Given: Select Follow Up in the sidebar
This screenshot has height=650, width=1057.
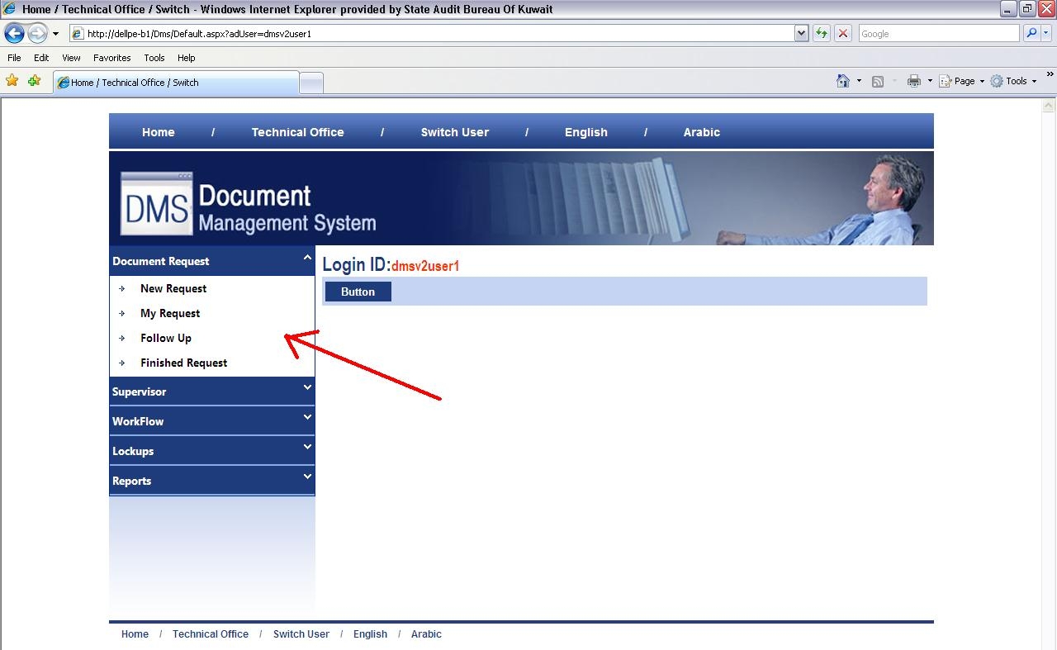Looking at the screenshot, I should coord(166,338).
